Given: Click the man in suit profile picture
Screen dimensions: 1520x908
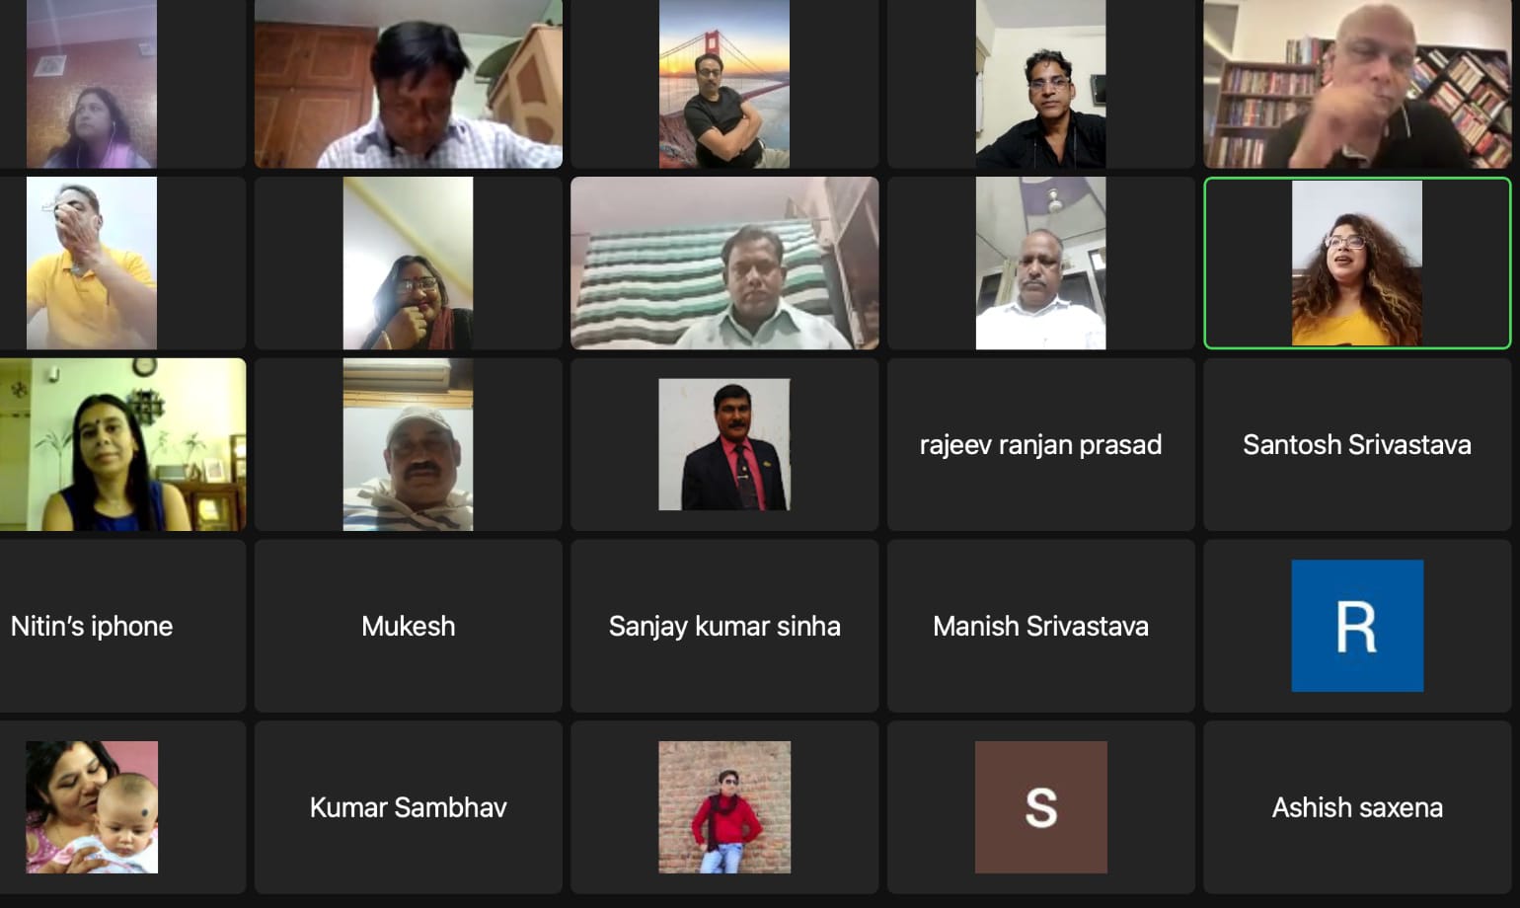Looking at the screenshot, I should (x=724, y=444).
